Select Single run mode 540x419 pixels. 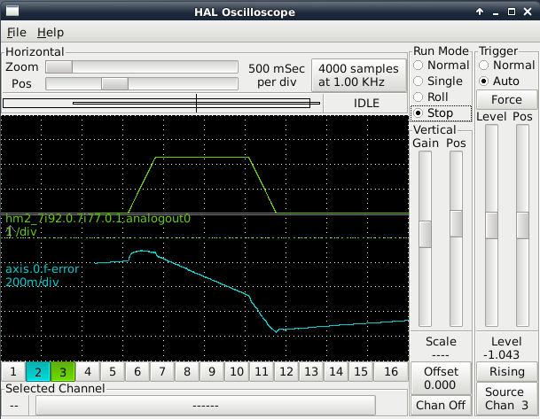[x=438, y=81]
